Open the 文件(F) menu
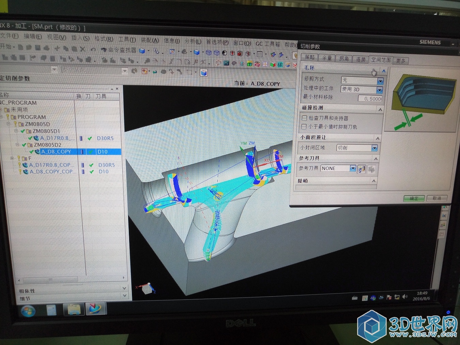 click(9, 36)
